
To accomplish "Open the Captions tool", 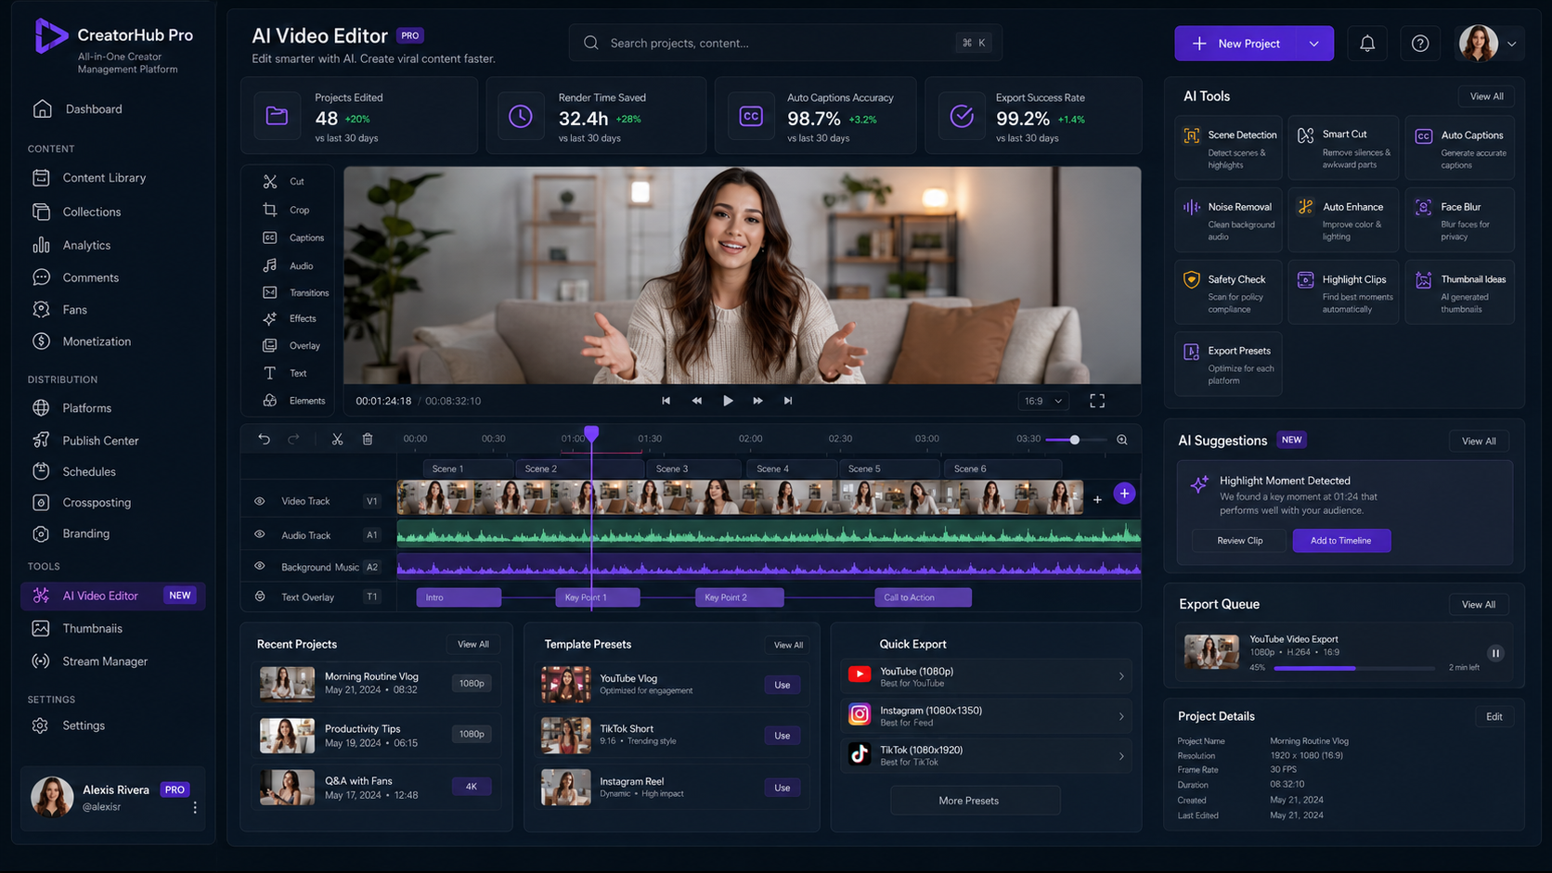I will click(x=293, y=238).
